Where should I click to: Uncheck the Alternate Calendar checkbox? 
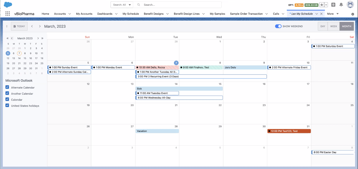(7, 87)
